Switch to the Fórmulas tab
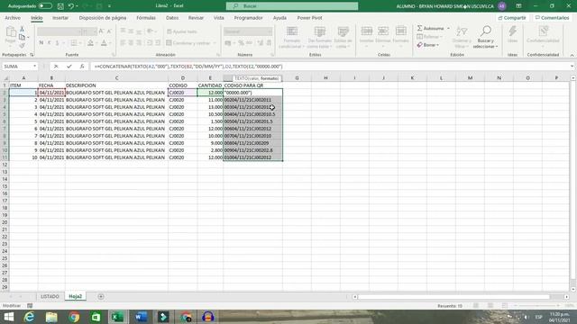The image size is (577, 324). (x=146, y=18)
